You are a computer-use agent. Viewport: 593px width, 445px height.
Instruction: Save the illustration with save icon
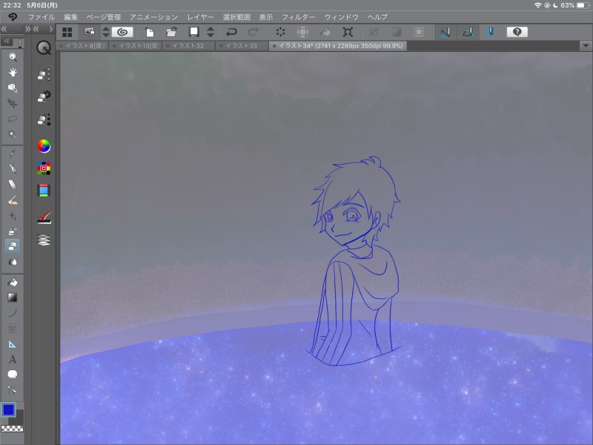click(194, 32)
